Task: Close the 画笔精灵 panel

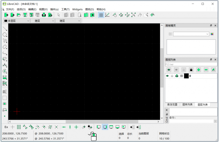Action: [215, 25]
